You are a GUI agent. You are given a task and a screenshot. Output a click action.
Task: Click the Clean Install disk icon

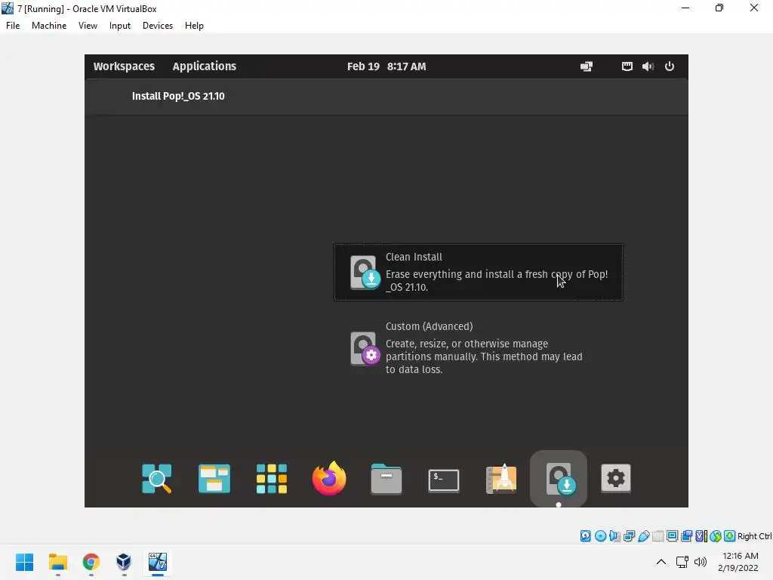coord(365,272)
